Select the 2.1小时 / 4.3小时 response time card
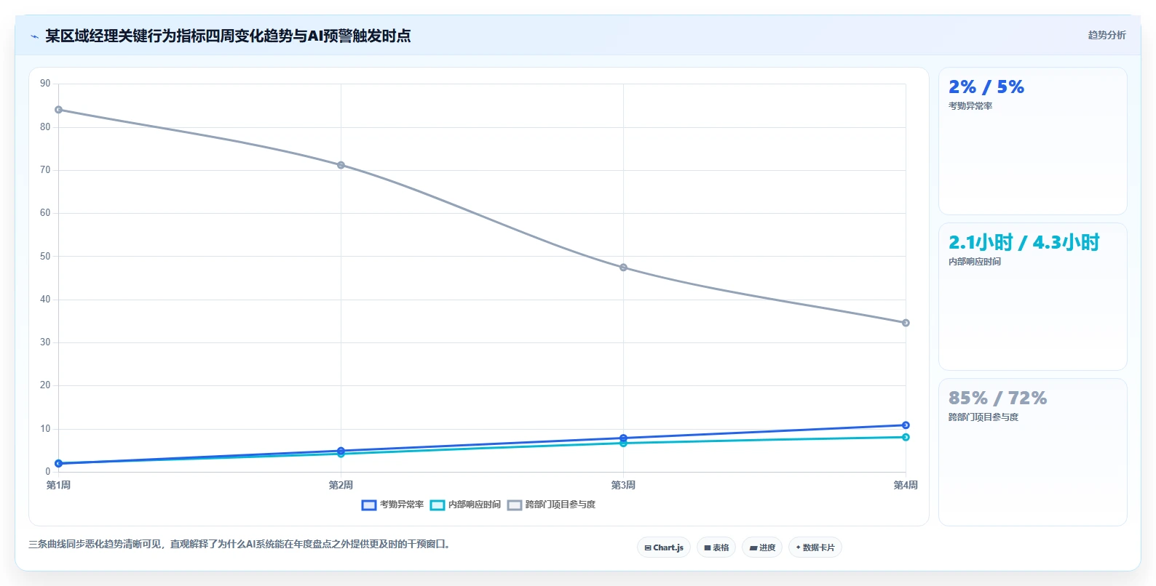The width and height of the screenshot is (1156, 586). pyautogui.click(x=1032, y=297)
